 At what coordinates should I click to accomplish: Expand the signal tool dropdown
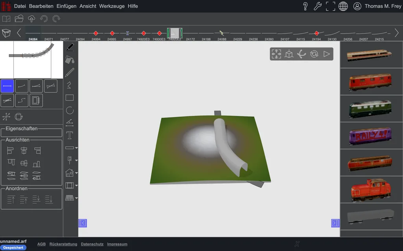pyautogui.click(x=76, y=160)
